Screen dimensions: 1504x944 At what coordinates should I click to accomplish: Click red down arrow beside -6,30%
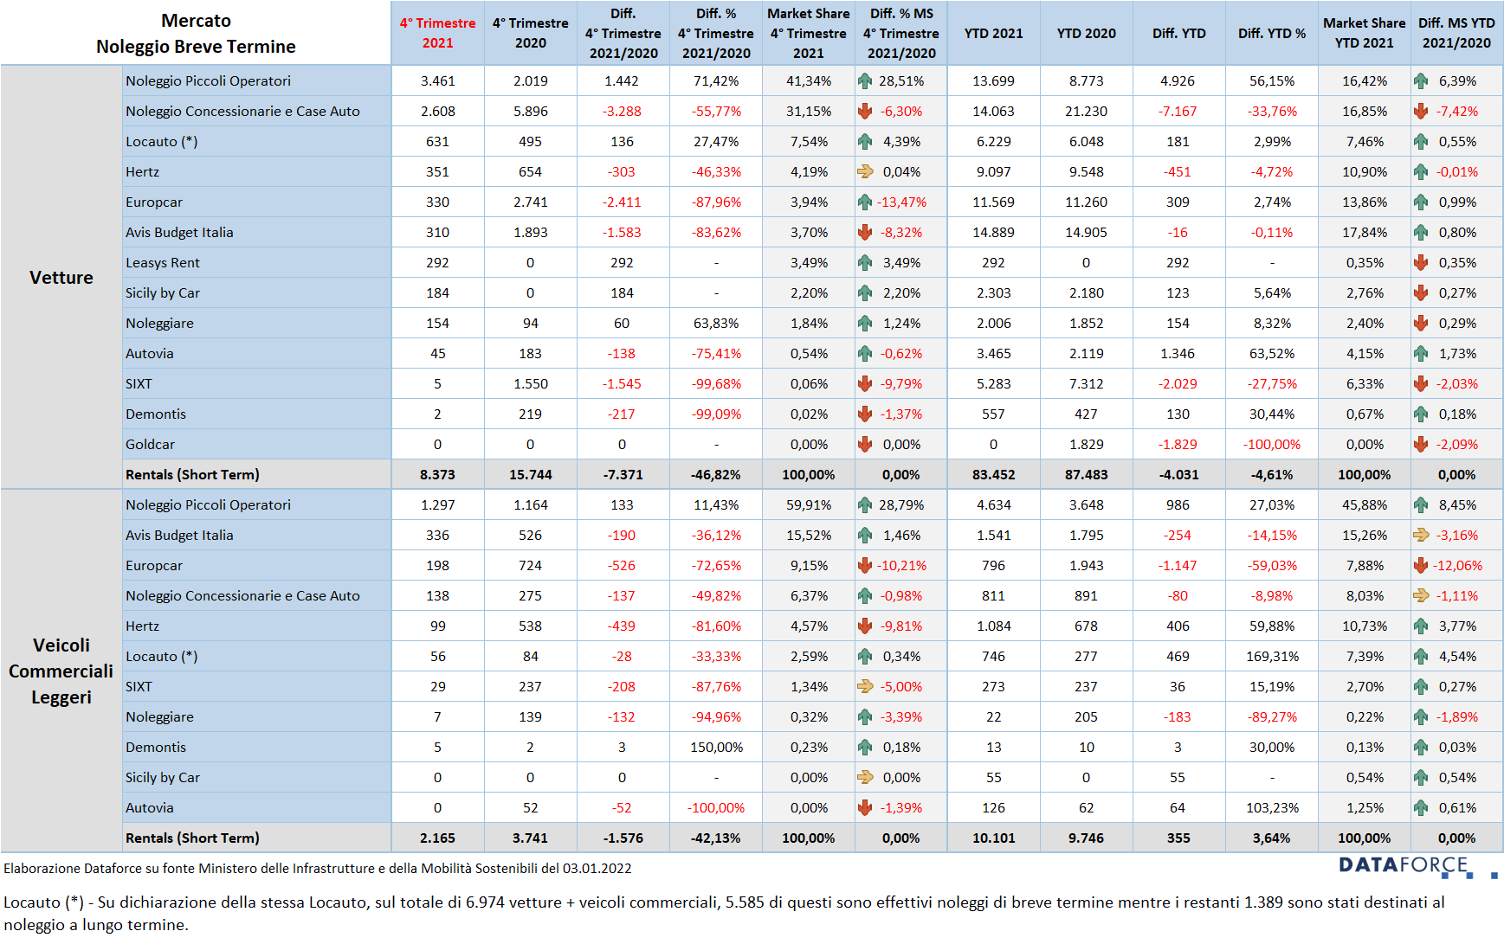pyautogui.click(x=865, y=112)
